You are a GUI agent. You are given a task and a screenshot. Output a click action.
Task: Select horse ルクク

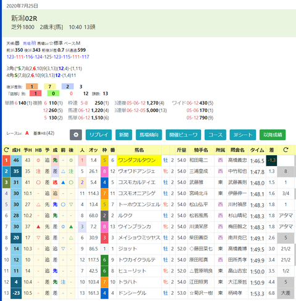[x=125, y=215]
